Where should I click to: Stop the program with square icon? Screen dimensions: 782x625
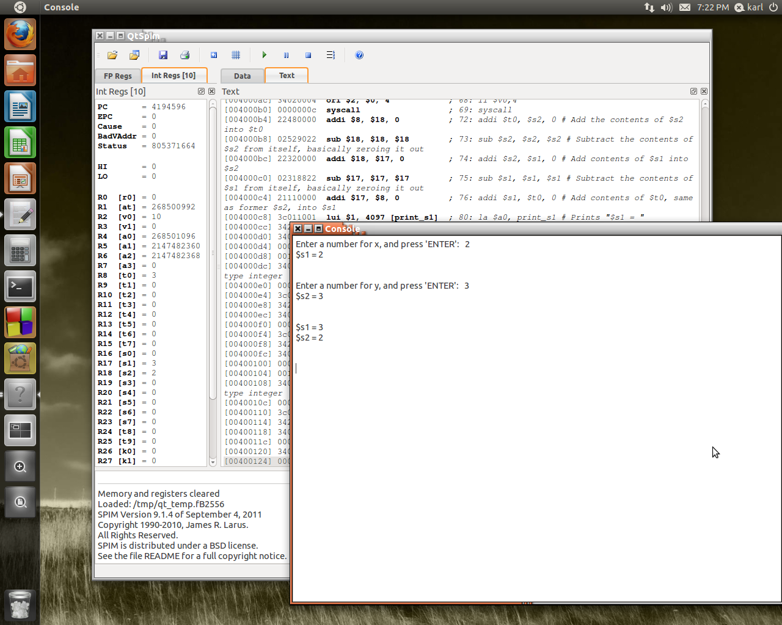click(308, 55)
